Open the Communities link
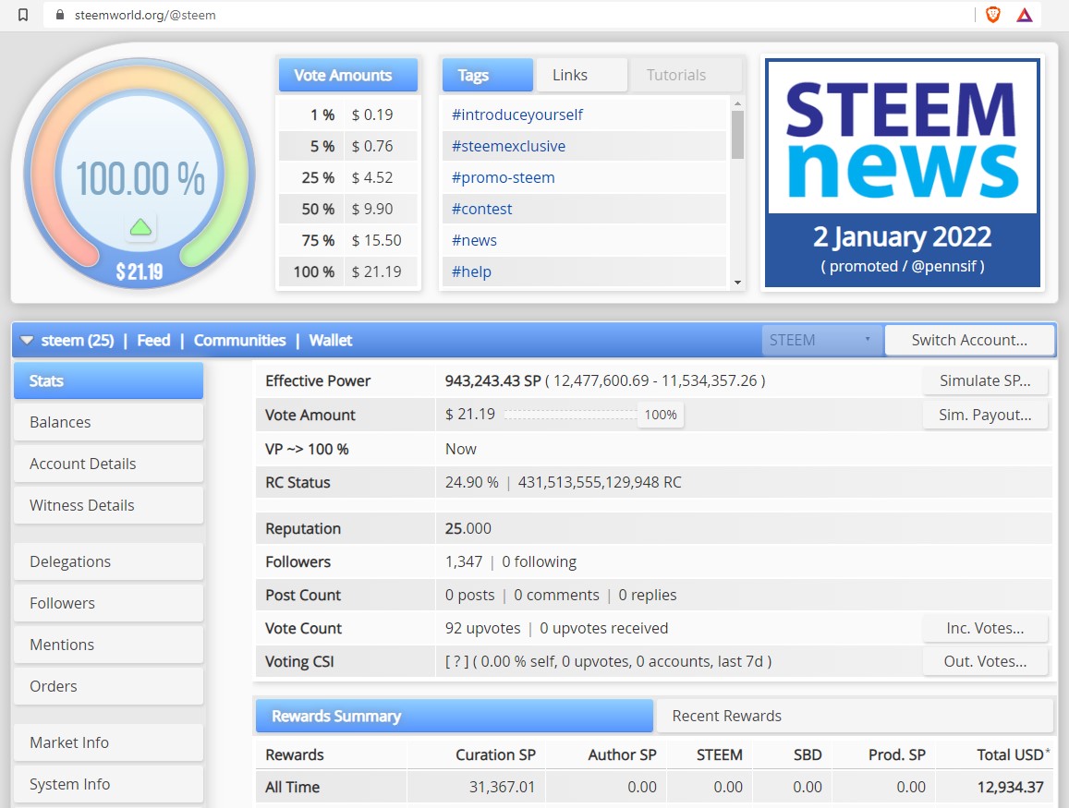1069x808 pixels. point(239,340)
